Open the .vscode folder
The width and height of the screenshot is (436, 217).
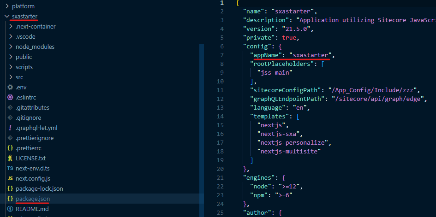pyautogui.click(x=25, y=37)
